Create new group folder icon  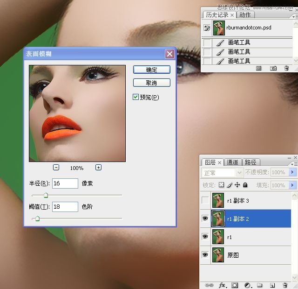click(x=260, y=285)
